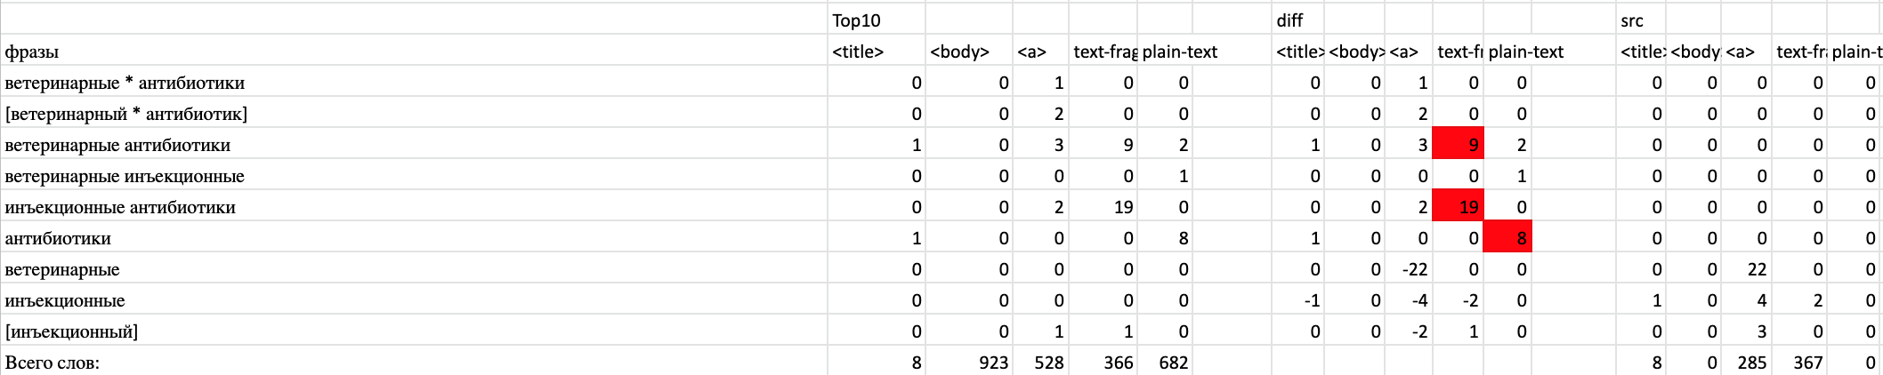Select the cell with value -22

click(x=1409, y=268)
